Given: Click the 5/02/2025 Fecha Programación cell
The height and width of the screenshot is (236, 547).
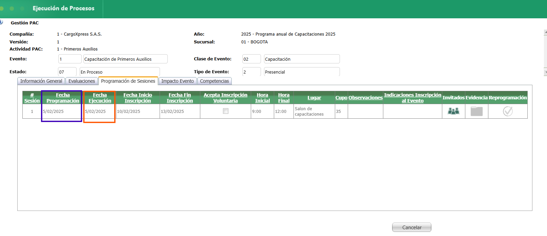Looking at the screenshot, I should 62,111.
